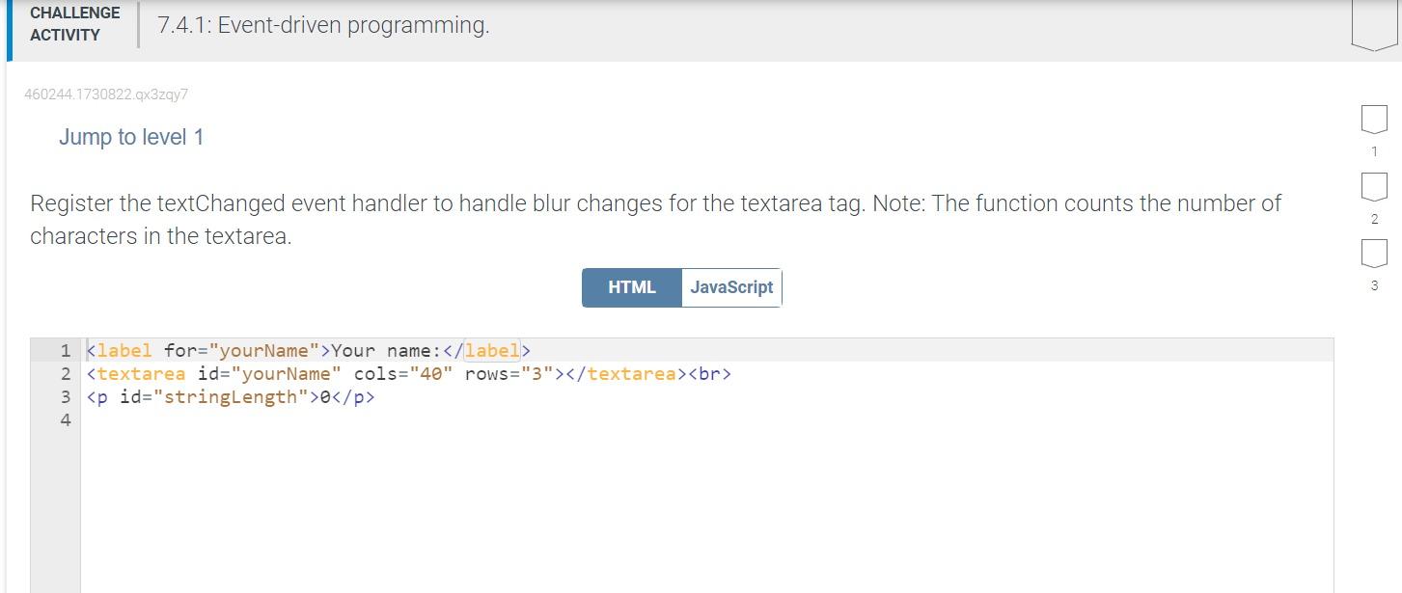Select the HTML tab

click(x=630, y=286)
